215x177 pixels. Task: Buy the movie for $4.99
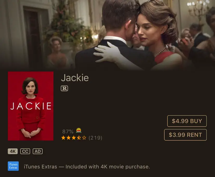(187, 121)
